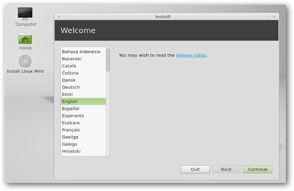The height and width of the screenshot is (191, 294).
Task: Select the highlighted English entry
Action: [83, 102]
